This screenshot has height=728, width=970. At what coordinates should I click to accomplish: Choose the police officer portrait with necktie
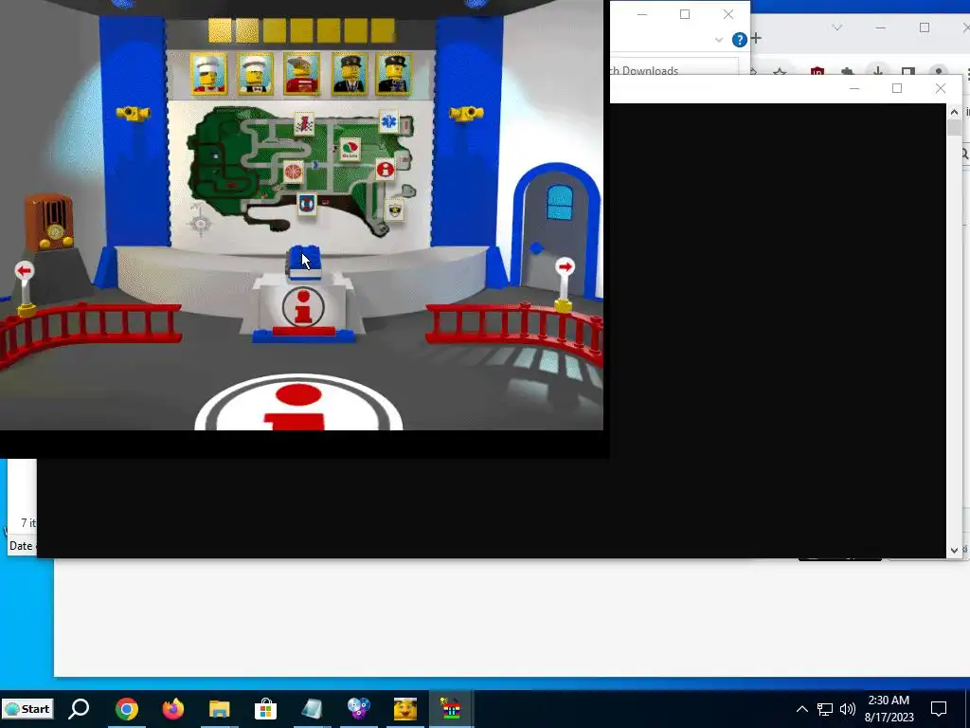[350, 74]
